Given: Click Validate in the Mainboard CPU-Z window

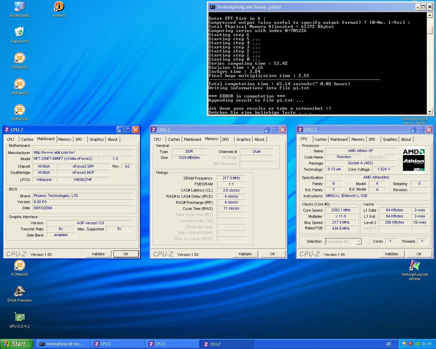Looking at the screenshot, I should (98, 254).
